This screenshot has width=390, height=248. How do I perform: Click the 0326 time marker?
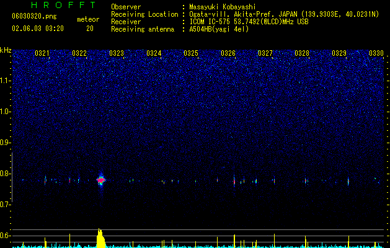pyautogui.click(x=228, y=53)
